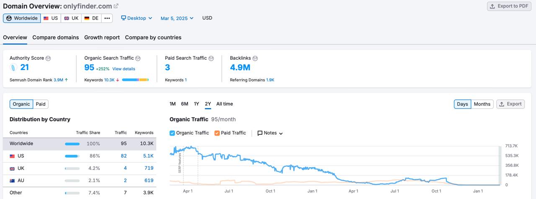
Task: Select the 2Y time range
Action: (x=208, y=104)
